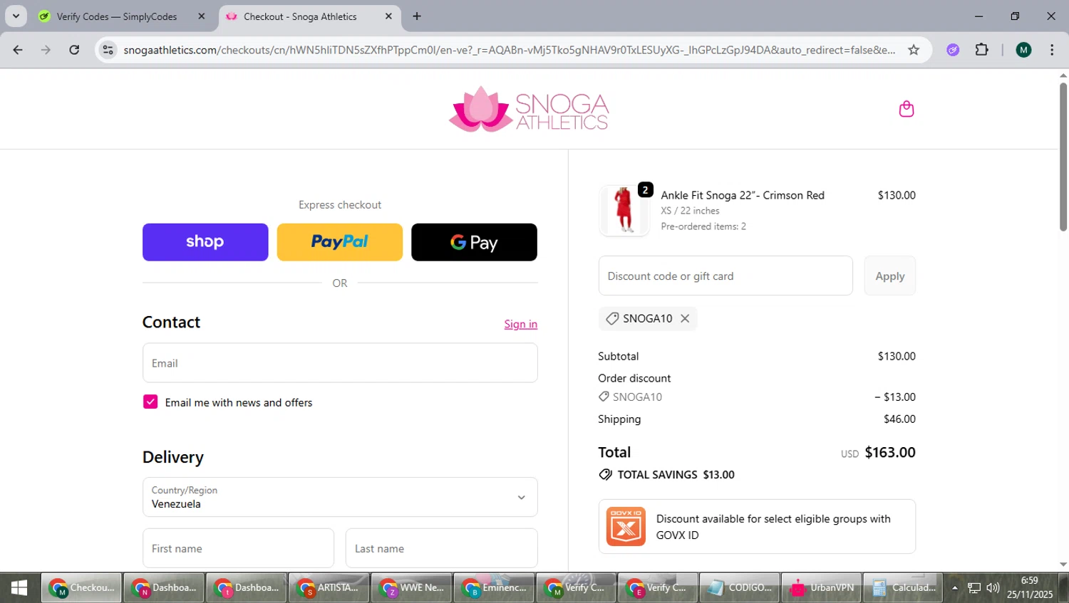1069x603 pixels.
Task: Click the GOVX ID discount banner
Action: tap(757, 527)
